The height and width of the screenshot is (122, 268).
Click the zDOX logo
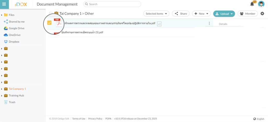tap(21, 4)
